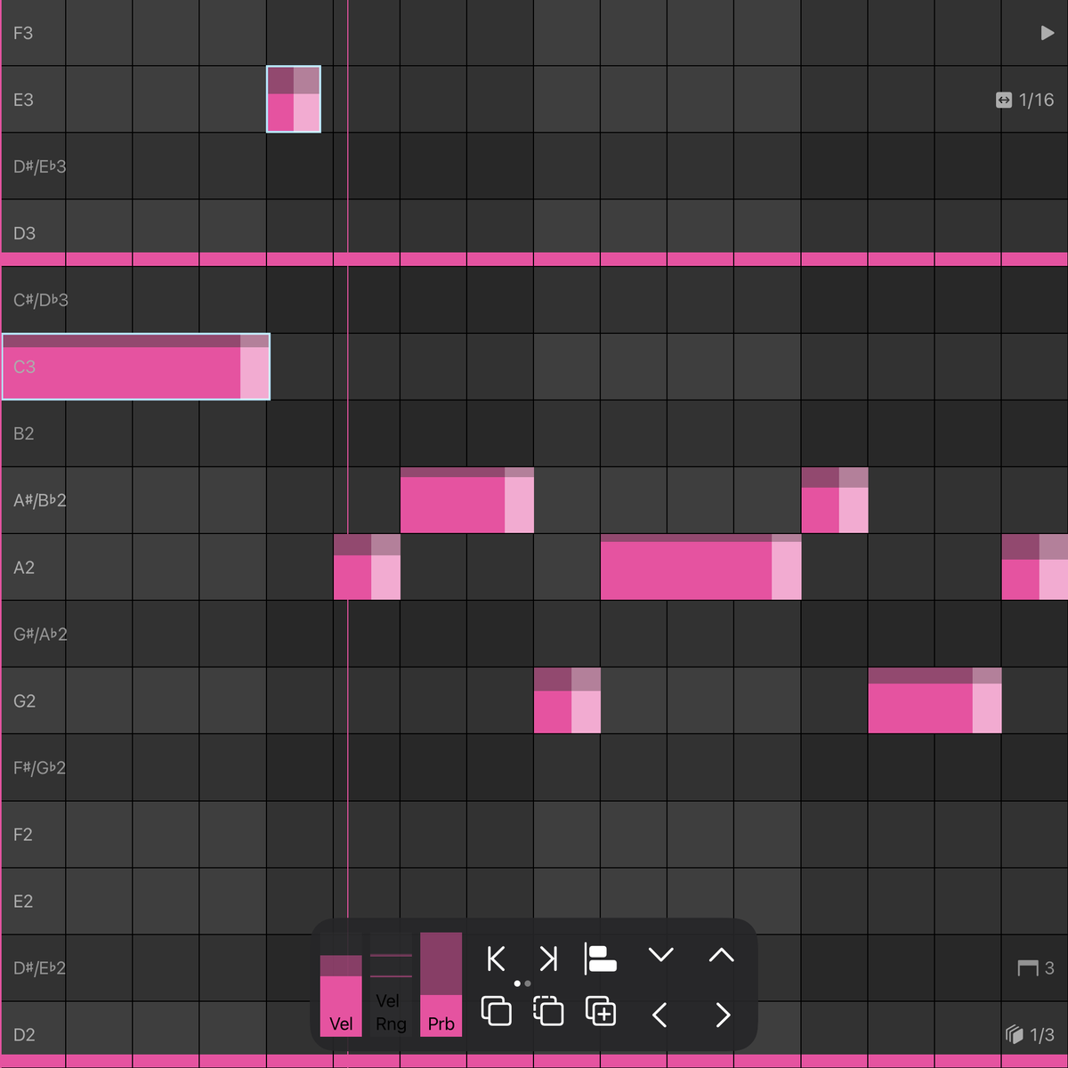
Task: Click the align notes left icon
Action: point(601,959)
